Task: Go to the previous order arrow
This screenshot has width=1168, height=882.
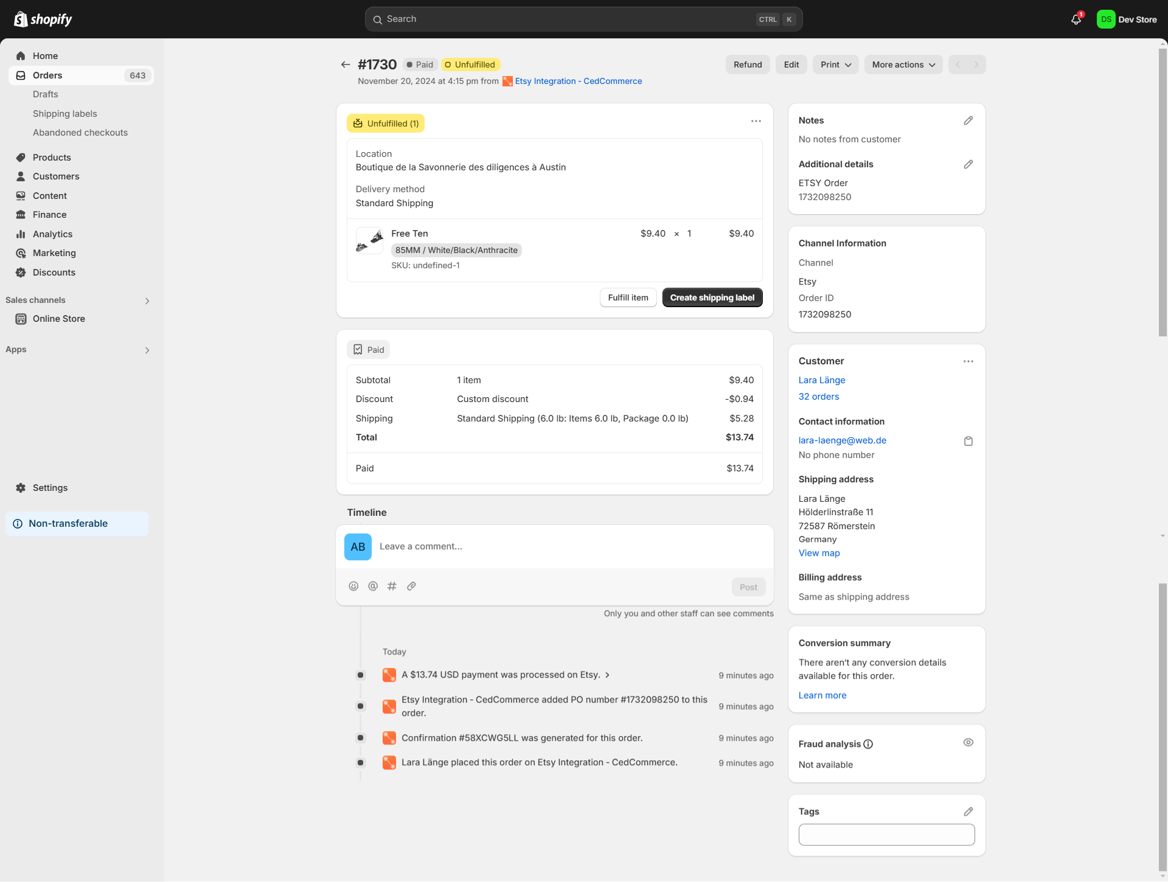Action: click(958, 64)
